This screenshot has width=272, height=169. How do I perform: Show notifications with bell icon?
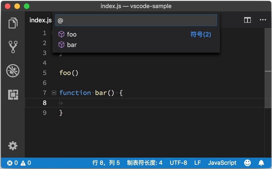coord(261,163)
